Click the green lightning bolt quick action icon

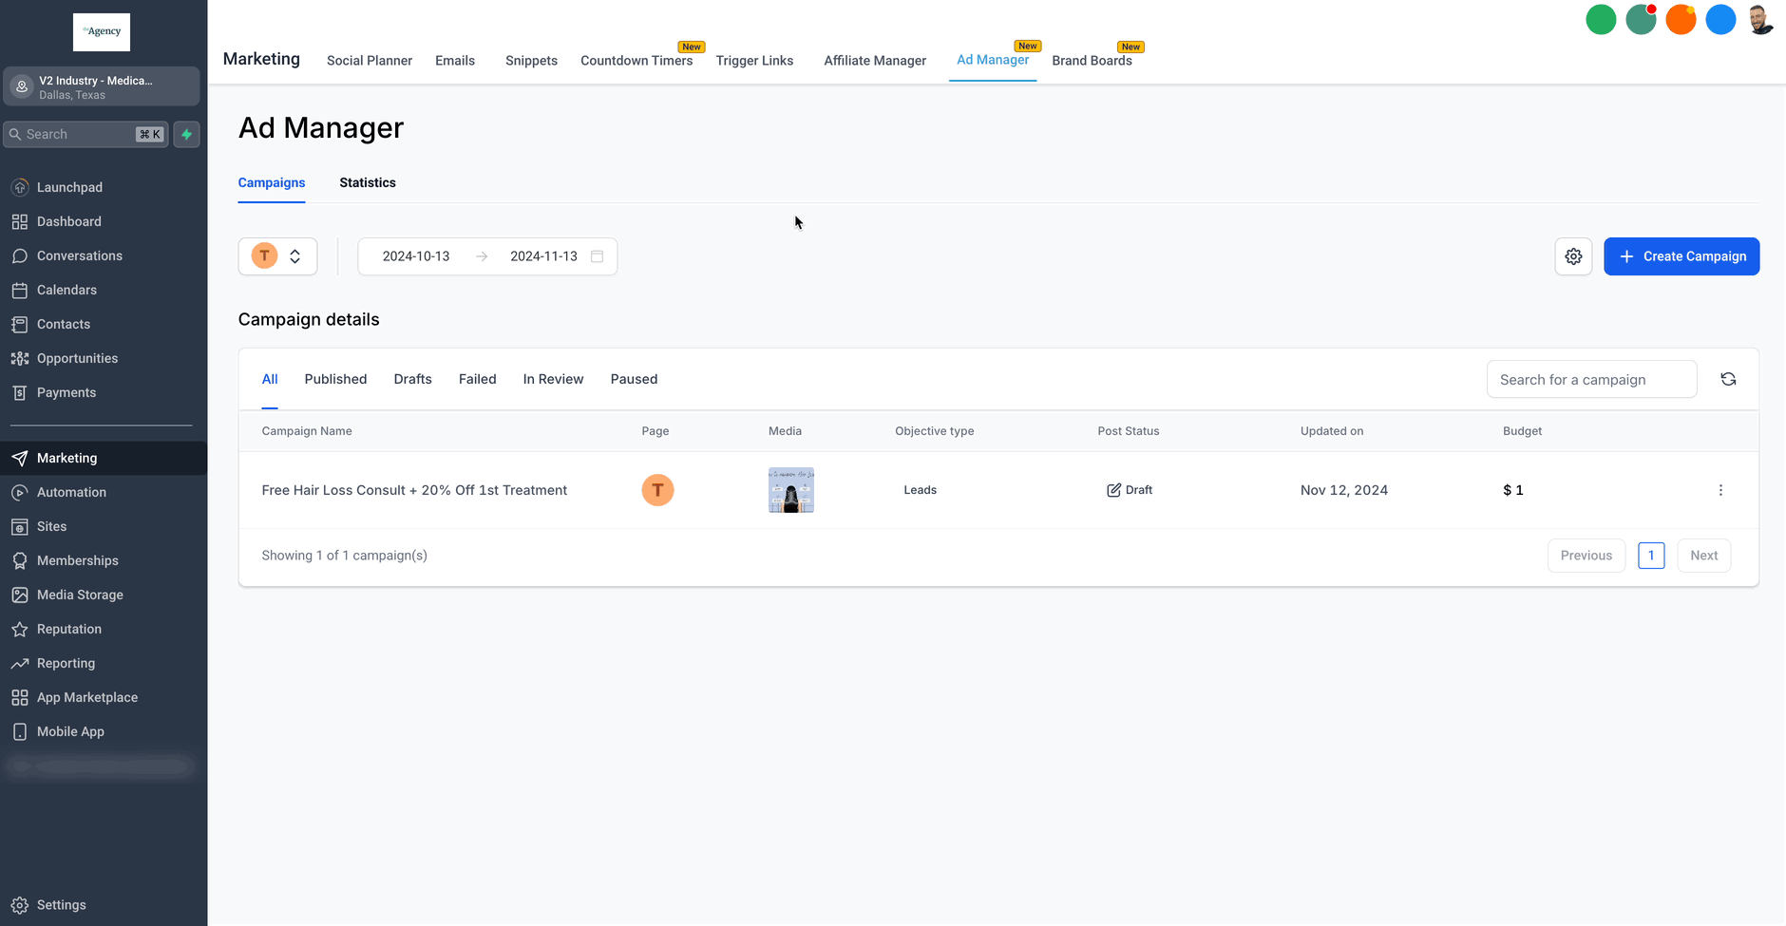tap(187, 134)
